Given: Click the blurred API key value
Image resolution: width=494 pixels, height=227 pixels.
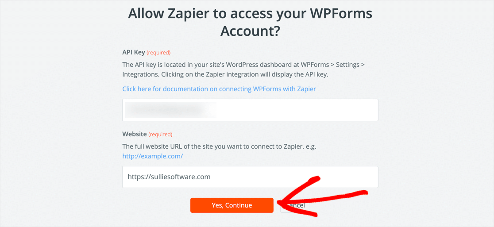Looking at the screenshot, I should 170,110.
